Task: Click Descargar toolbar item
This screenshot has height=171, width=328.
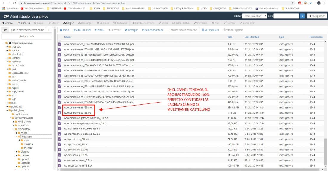Action: click(85, 23)
